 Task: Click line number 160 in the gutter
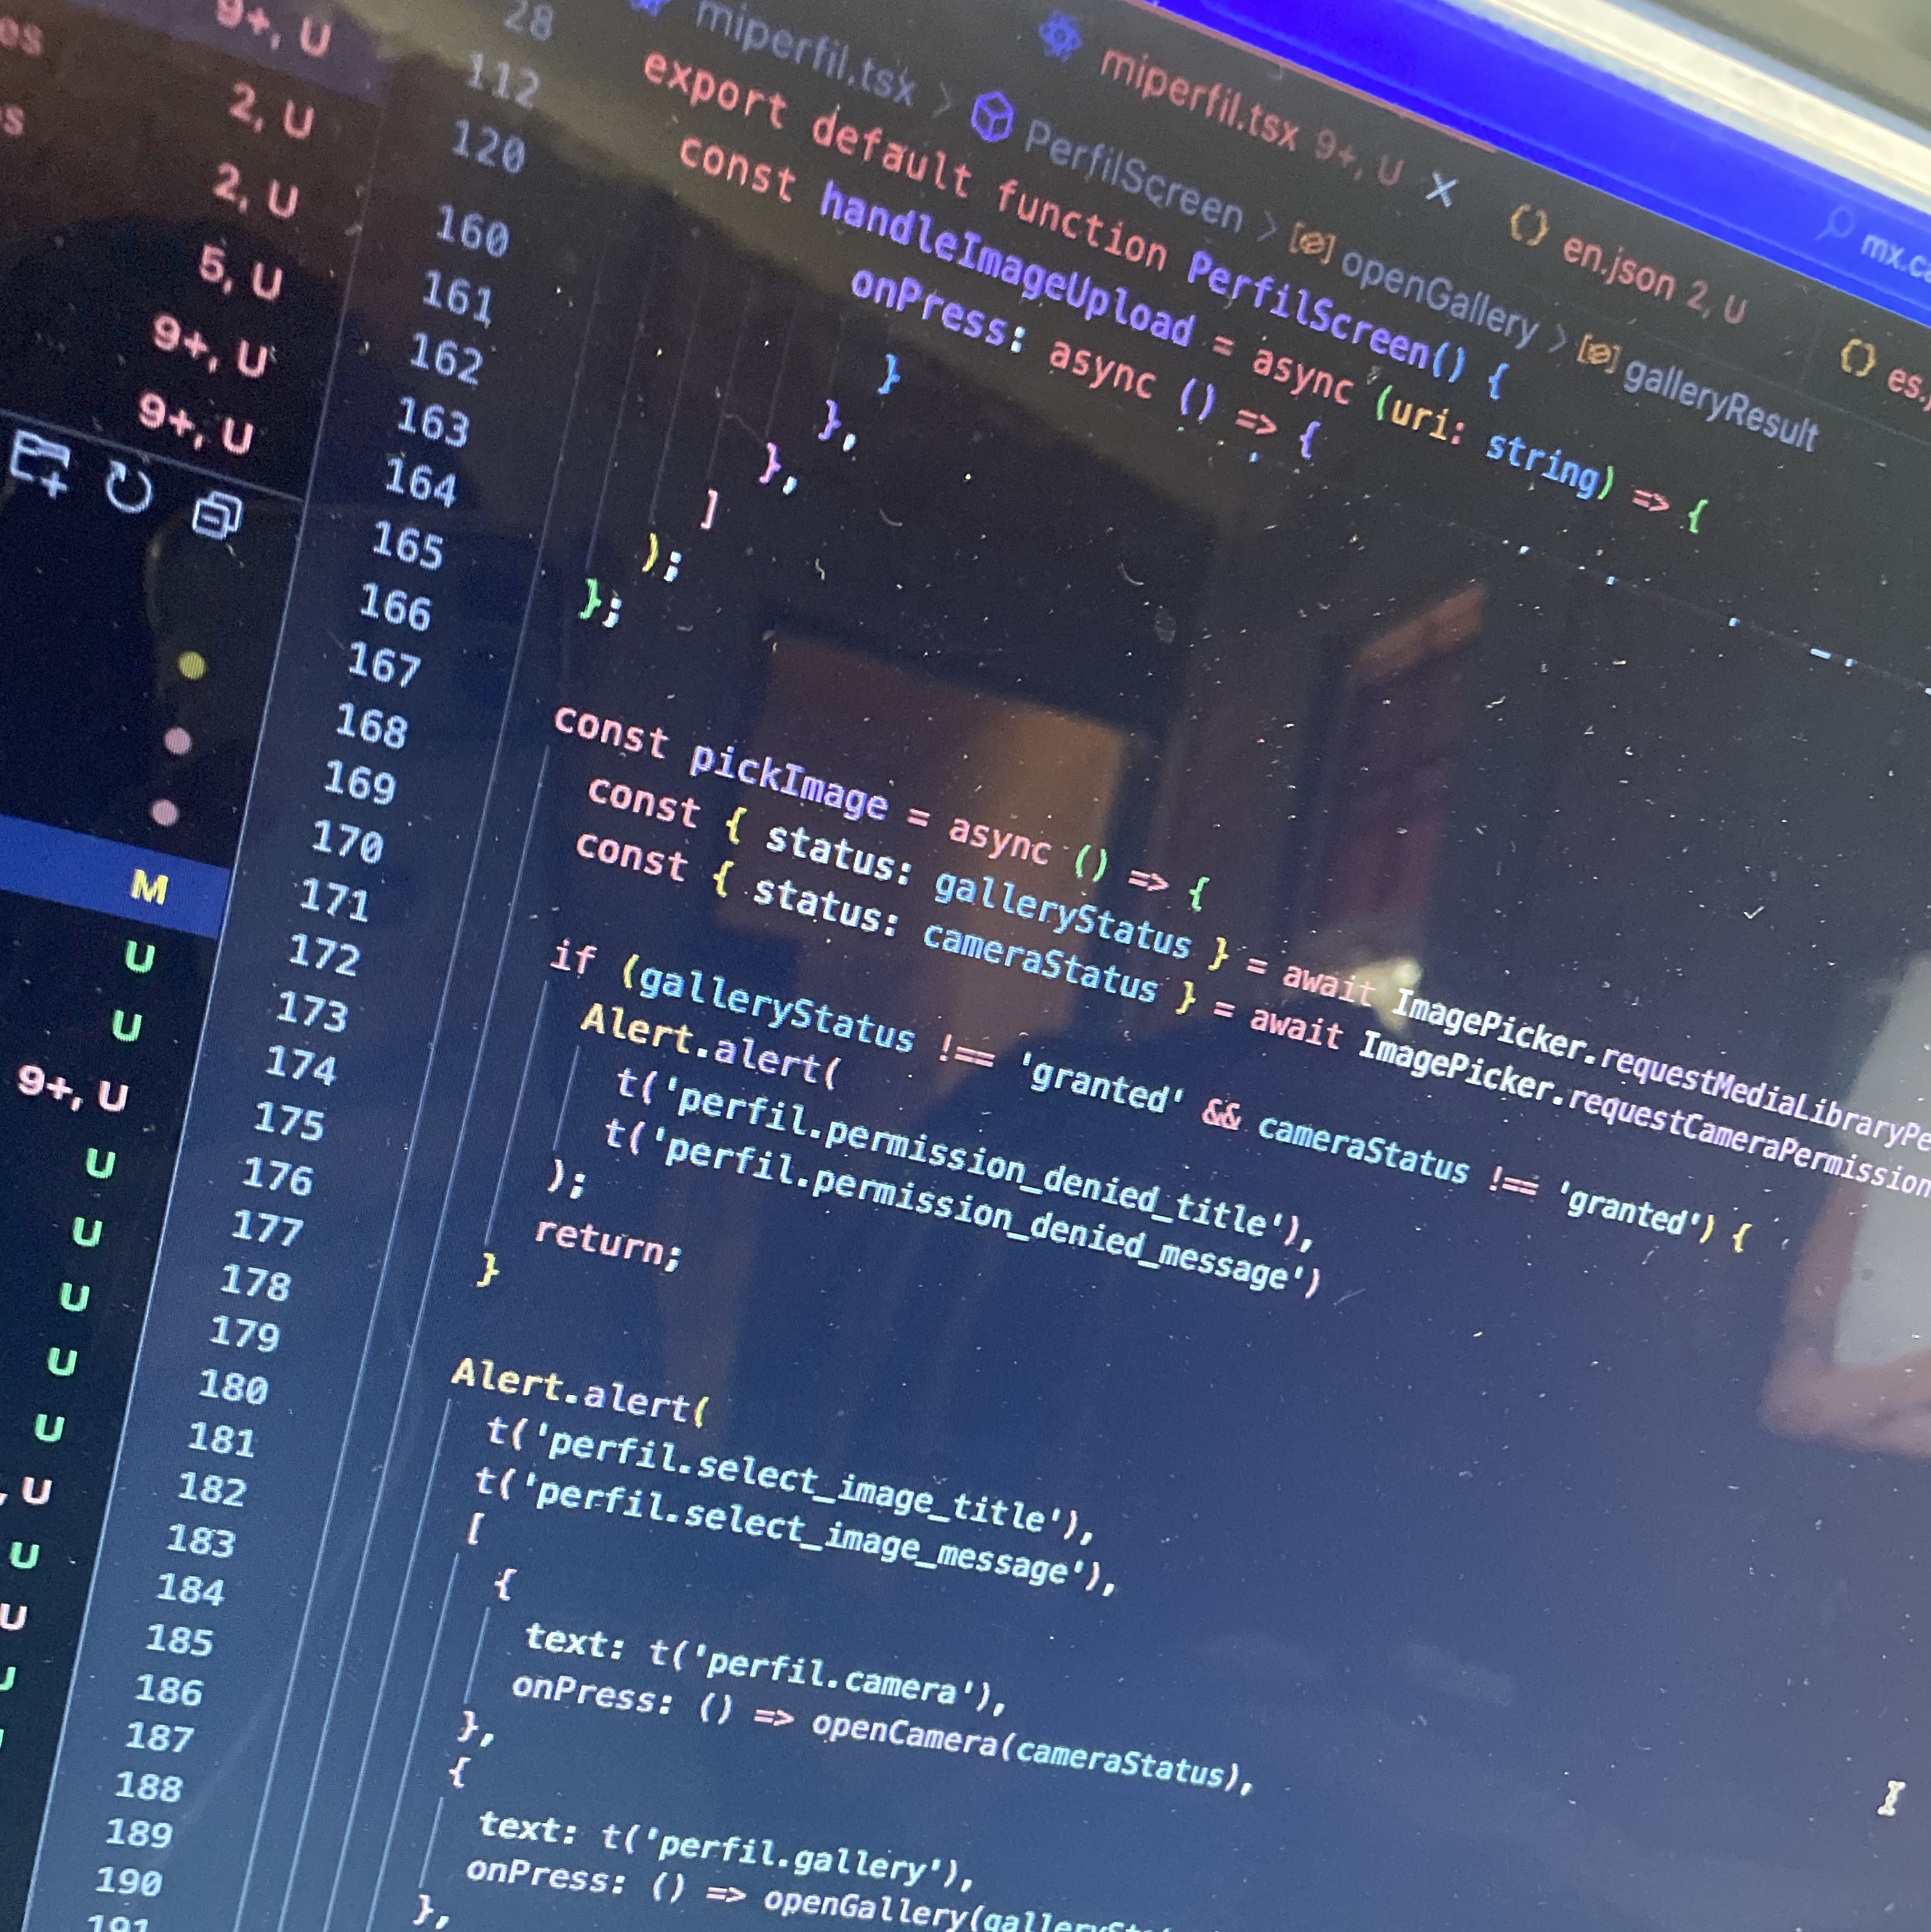(x=472, y=232)
